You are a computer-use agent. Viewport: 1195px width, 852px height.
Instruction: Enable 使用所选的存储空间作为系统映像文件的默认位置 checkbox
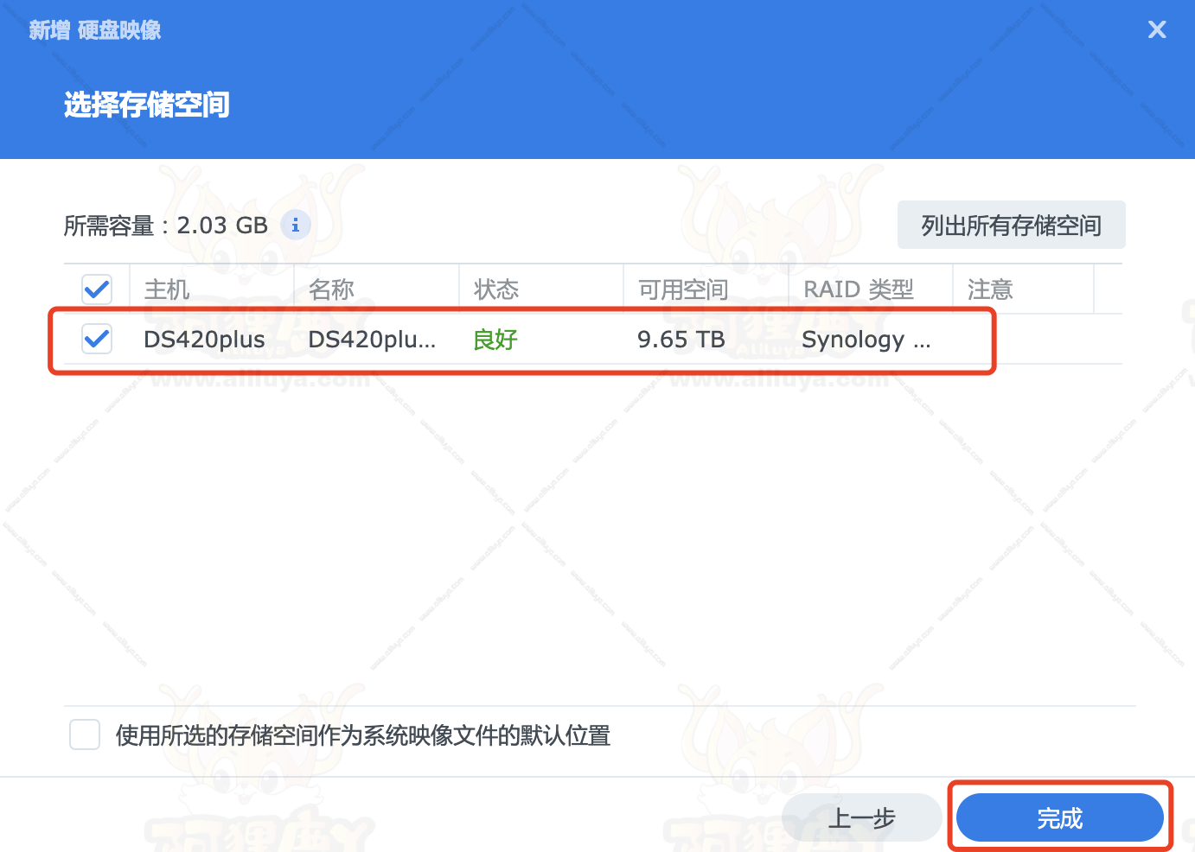tap(85, 734)
